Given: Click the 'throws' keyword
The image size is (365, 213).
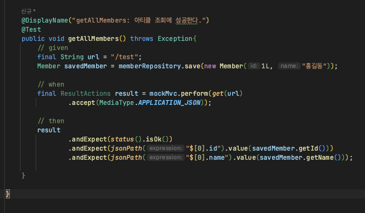Looking at the screenshot, I should pyautogui.click(x=141, y=39).
